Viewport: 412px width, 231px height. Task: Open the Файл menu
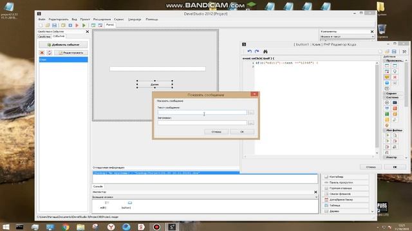[x=42, y=19]
